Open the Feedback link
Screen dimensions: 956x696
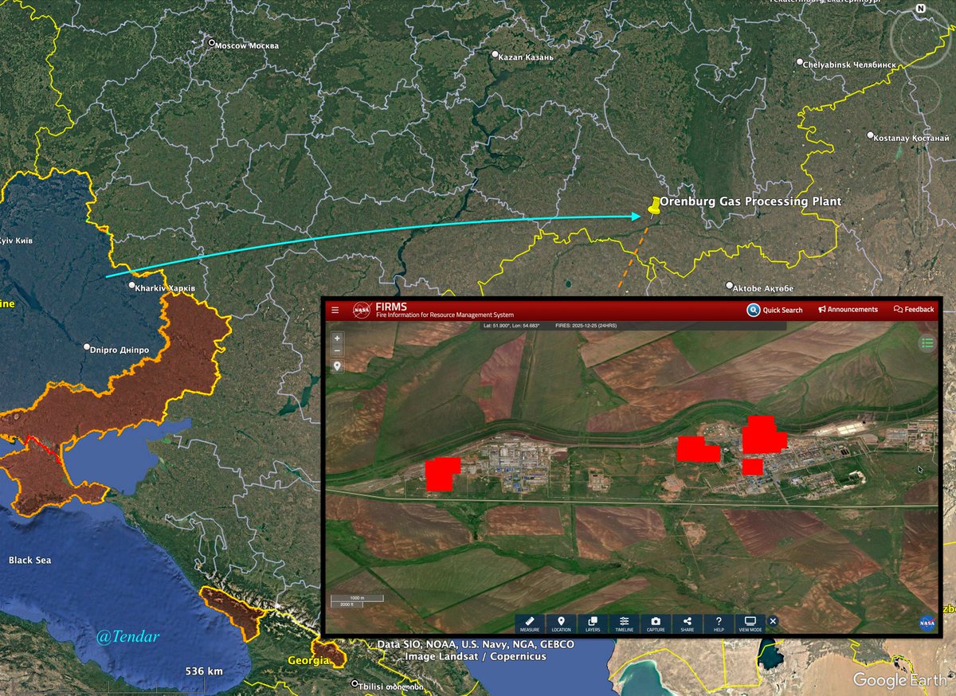[915, 309]
